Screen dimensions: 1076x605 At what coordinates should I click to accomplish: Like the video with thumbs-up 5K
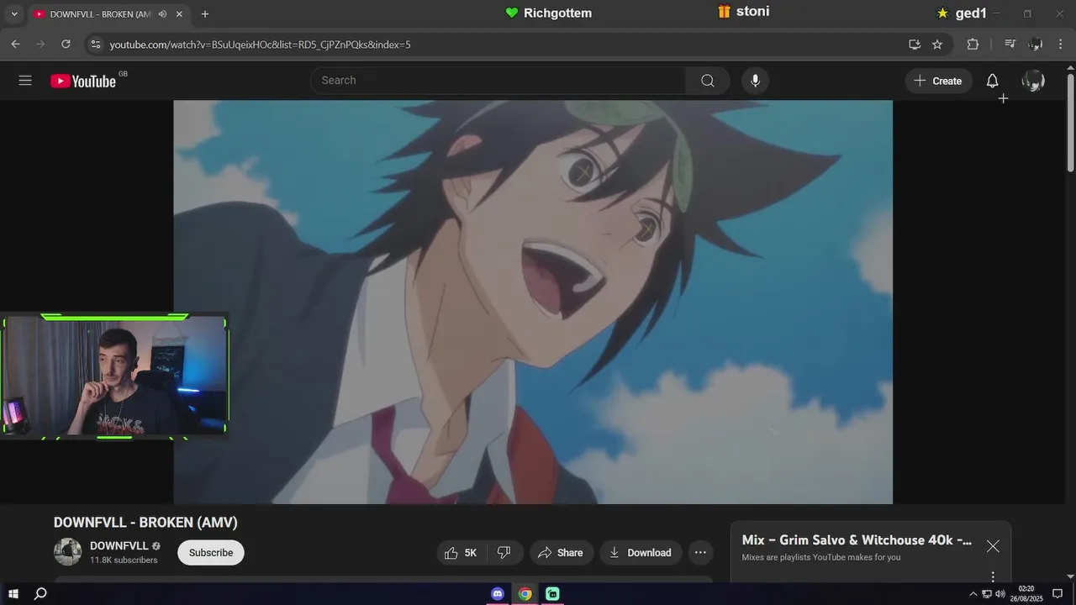coord(460,552)
